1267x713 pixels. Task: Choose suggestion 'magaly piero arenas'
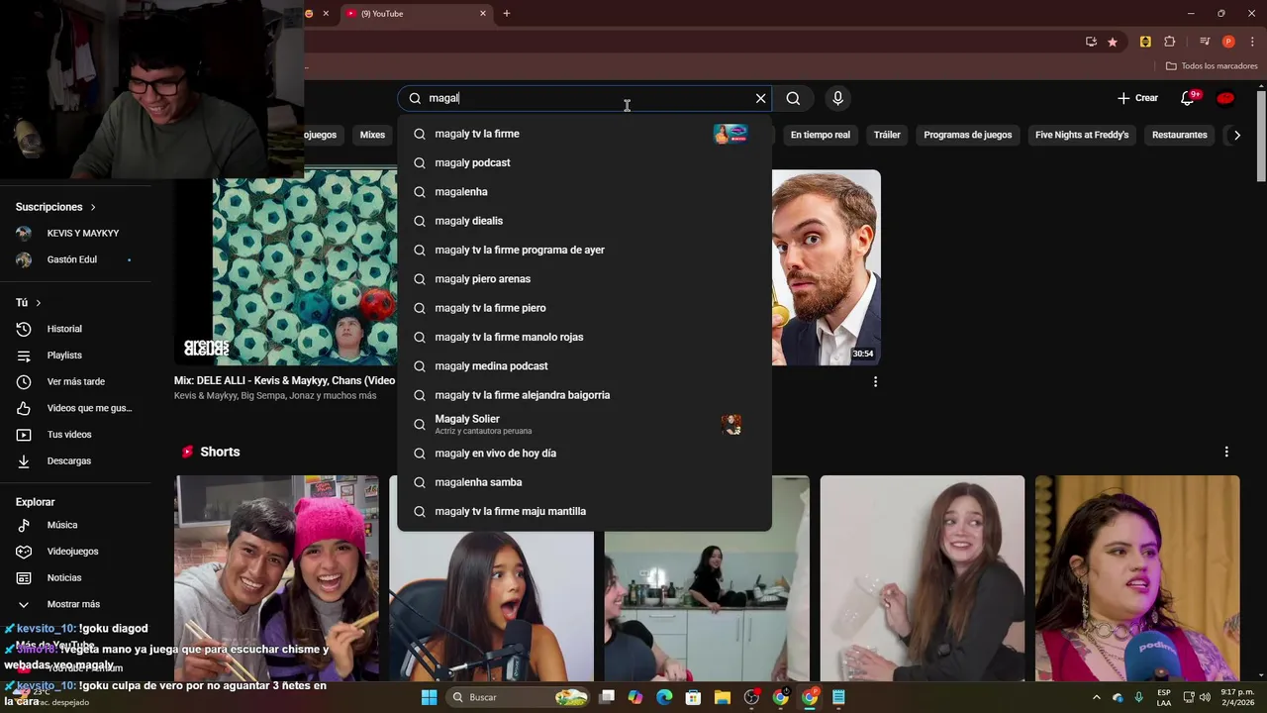[584, 279]
